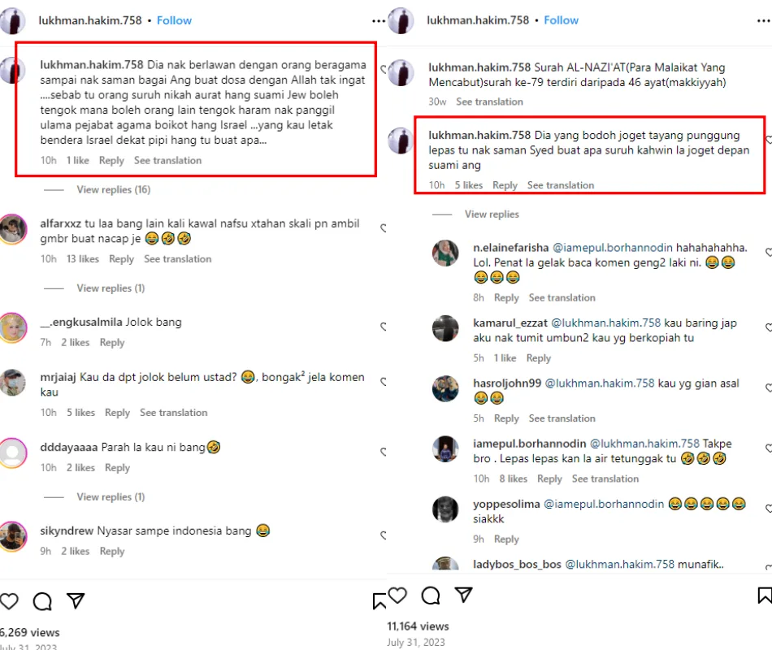Follow lukhman.hakim.758 in right header
772x650 pixels.
(x=561, y=20)
